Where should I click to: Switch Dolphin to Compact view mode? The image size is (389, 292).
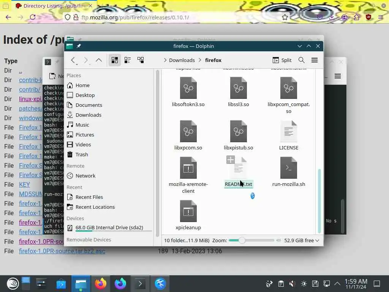[128, 60]
